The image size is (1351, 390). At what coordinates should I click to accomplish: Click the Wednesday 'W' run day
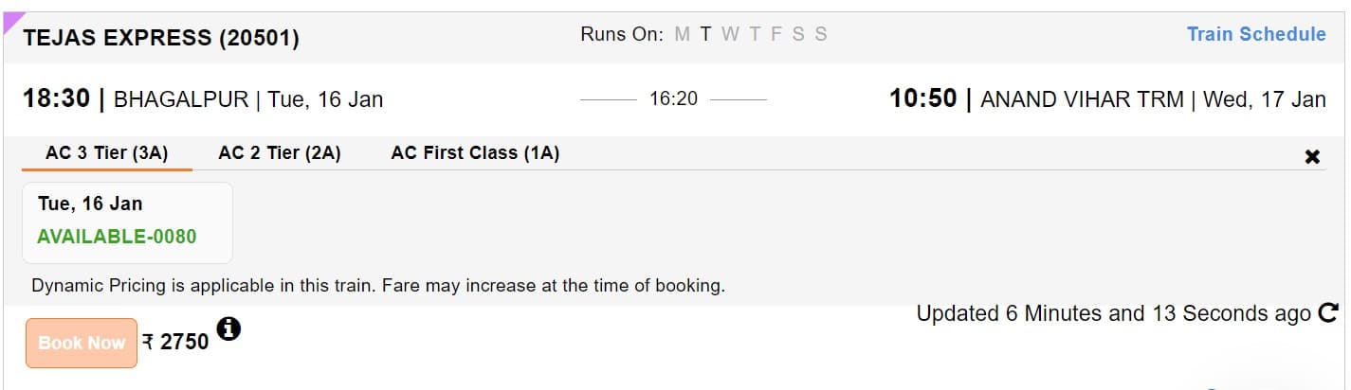(x=730, y=34)
